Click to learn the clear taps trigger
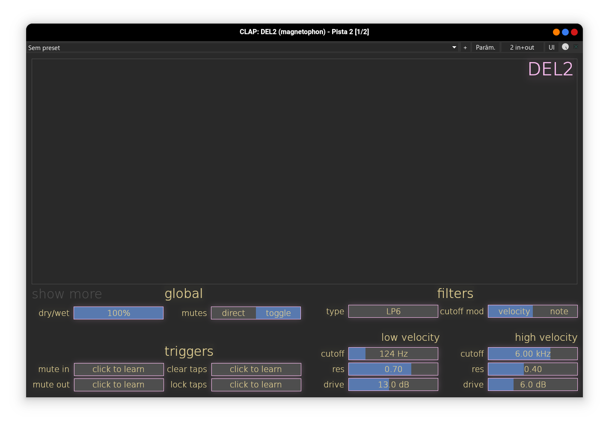The width and height of the screenshot is (609, 426). tap(256, 369)
